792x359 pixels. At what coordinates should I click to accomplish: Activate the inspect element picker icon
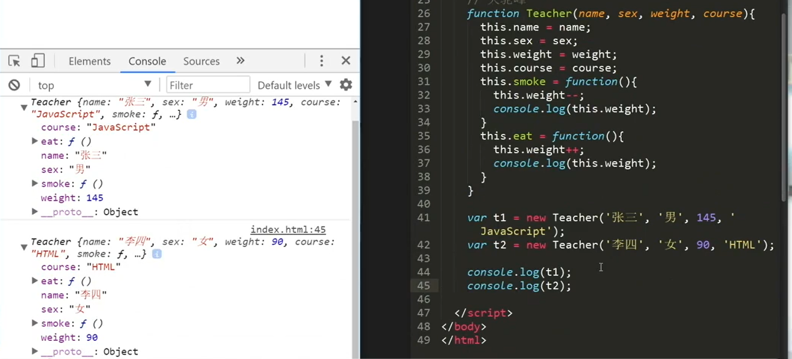pos(14,61)
